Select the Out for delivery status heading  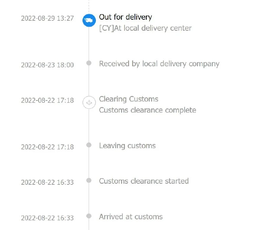click(126, 17)
